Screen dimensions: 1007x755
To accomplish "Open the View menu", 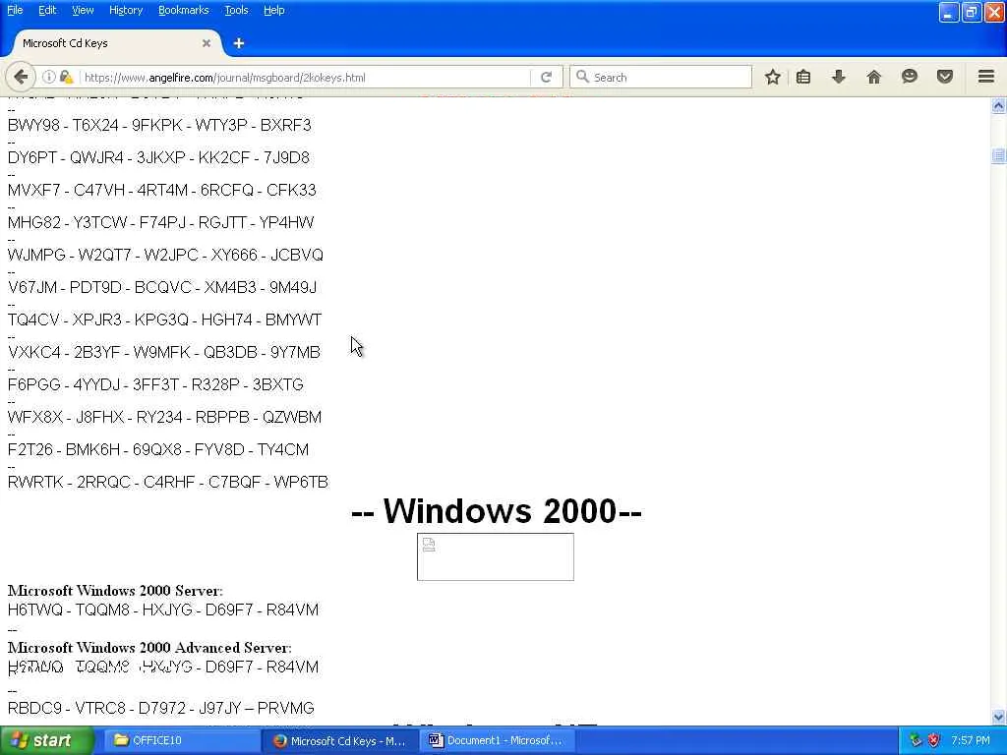I will (x=83, y=10).
